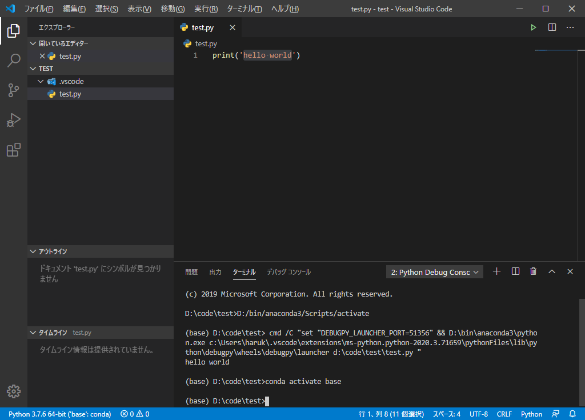The width and height of the screenshot is (585, 420).
Task: Open the Terminal menu (ターミナル)
Action: [x=245, y=9]
